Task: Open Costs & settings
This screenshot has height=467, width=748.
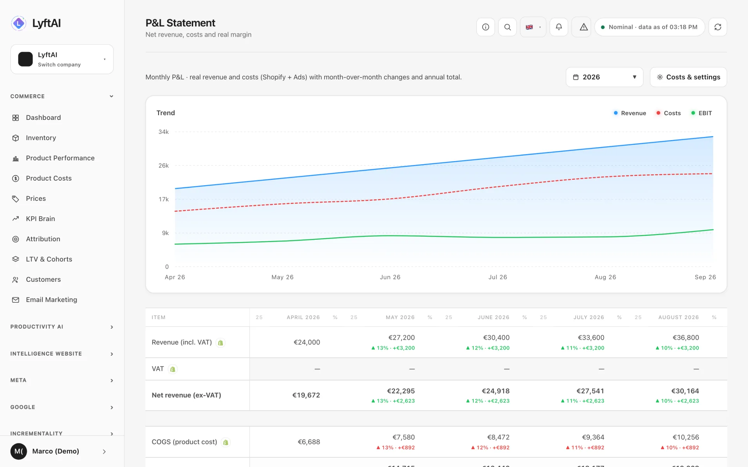Action: click(x=688, y=77)
